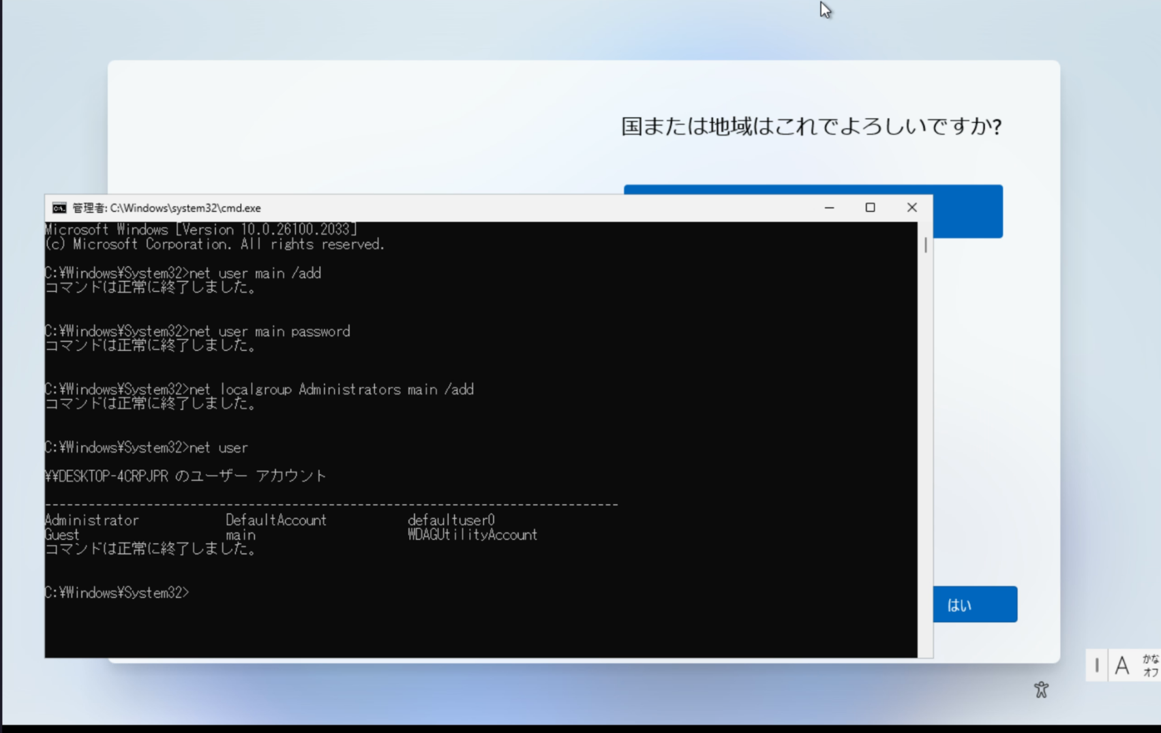Screen dimensions: 1161x733
Task: Click the blinking prompt after C:\Windows\System32>
Action: 198,593
